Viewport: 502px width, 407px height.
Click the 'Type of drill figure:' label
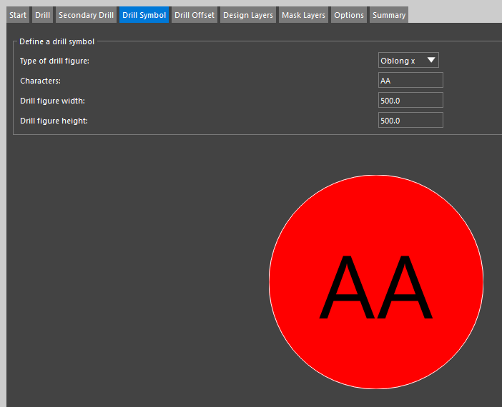(54, 61)
